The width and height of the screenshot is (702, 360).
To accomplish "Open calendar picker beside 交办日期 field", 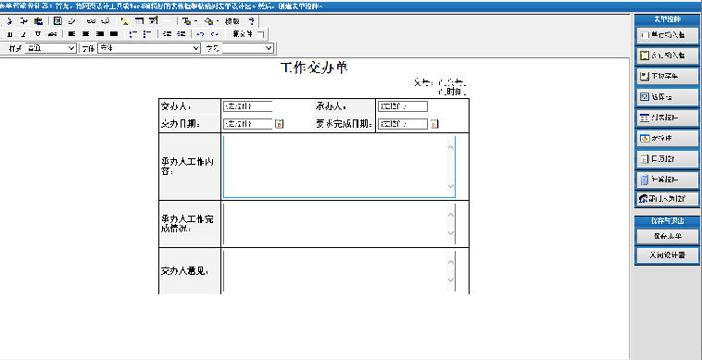I will tap(279, 124).
